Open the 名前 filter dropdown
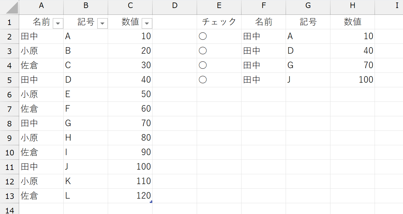The height and width of the screenshot is (214, 403). click(x=58, y=23)
